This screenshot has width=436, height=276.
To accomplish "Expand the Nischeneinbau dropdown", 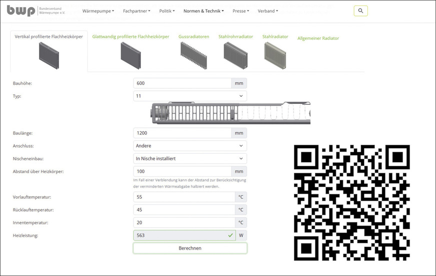I will [x=189, y=158].
